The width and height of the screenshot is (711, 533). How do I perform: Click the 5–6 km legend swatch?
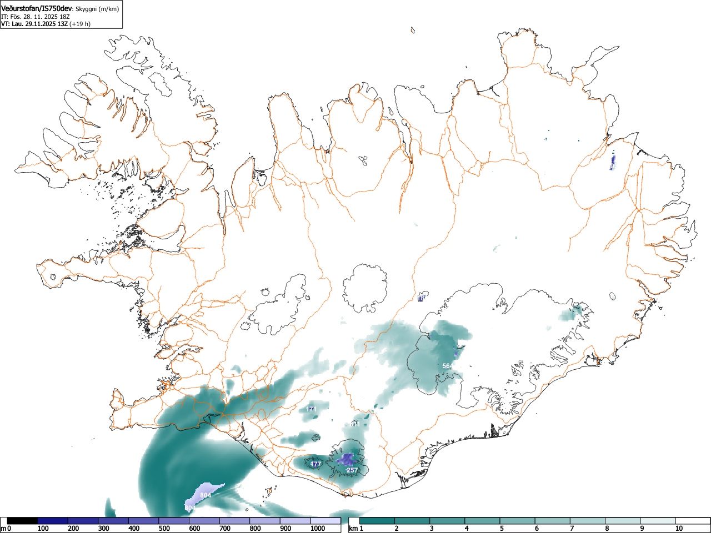coord(518,521)
